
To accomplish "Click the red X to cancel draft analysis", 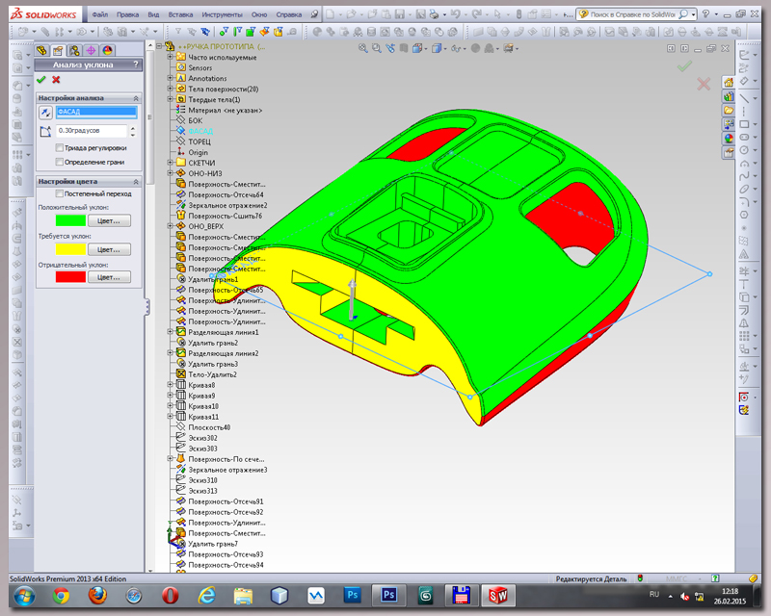I will (56, 80).
